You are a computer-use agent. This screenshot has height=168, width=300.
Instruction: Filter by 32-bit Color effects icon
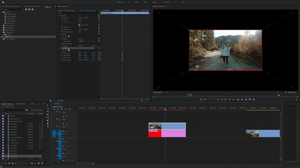tap(30, 9)
